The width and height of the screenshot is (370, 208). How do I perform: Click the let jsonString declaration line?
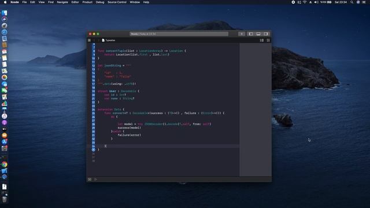(x=114, y=65)
